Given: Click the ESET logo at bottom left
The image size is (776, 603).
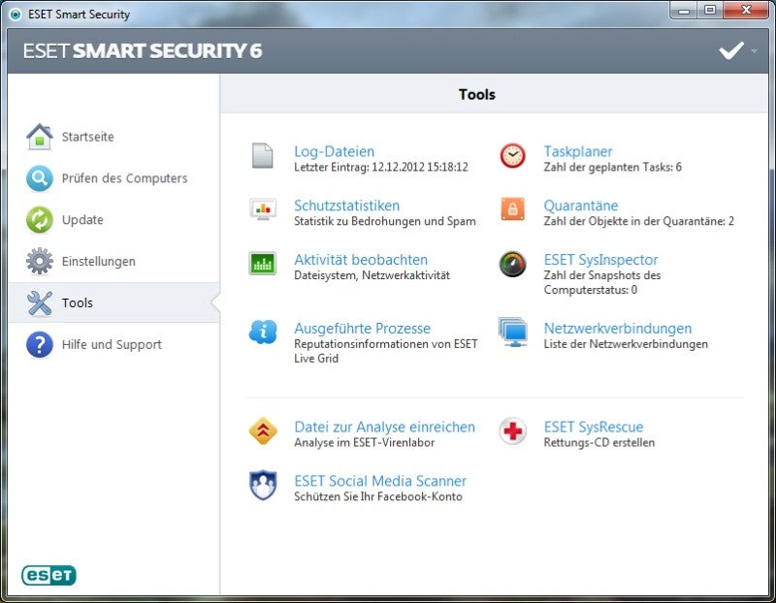Looking at the screenshot, I should pyautogui.click(x=49, y=575).
